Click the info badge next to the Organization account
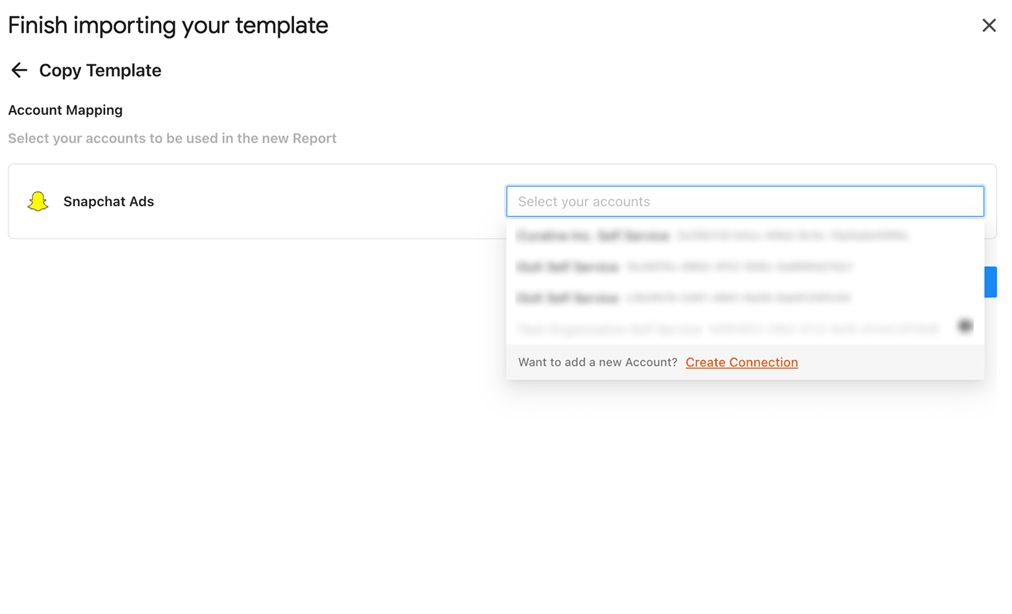 tap(965, 326)
